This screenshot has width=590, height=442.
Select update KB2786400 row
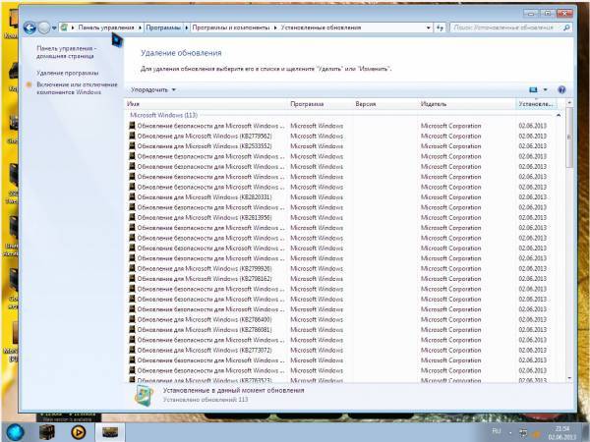tap(342, 319)
